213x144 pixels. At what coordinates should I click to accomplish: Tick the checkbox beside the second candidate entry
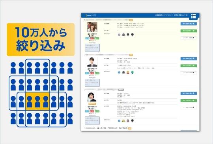85,55
